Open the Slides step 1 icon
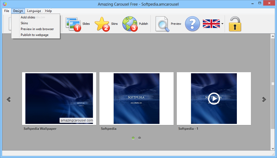Viewport: 277px width, 158px height. tap(73, 24)
